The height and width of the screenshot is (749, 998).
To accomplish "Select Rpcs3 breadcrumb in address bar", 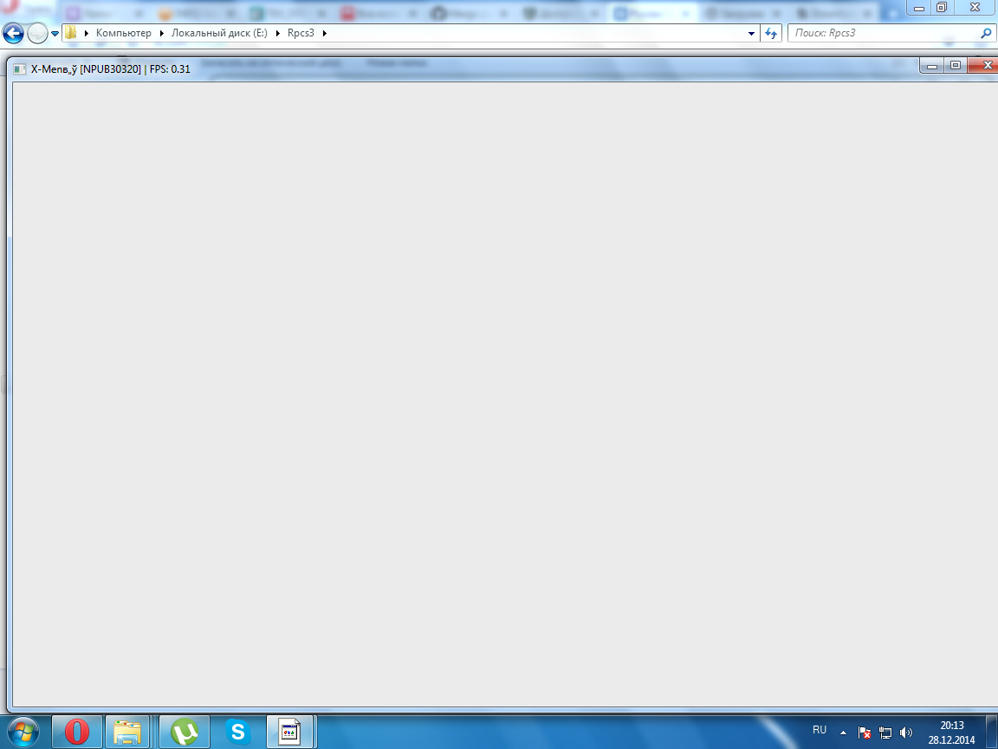I will click(301, 33).
